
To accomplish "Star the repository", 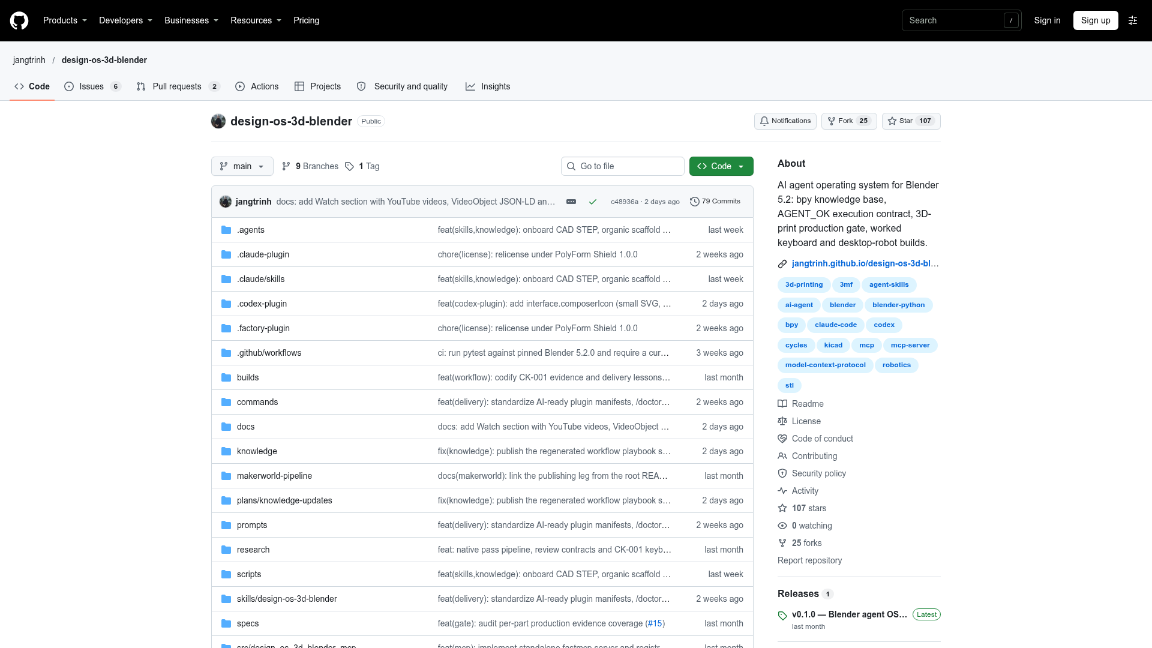I will tap(911, 121).
